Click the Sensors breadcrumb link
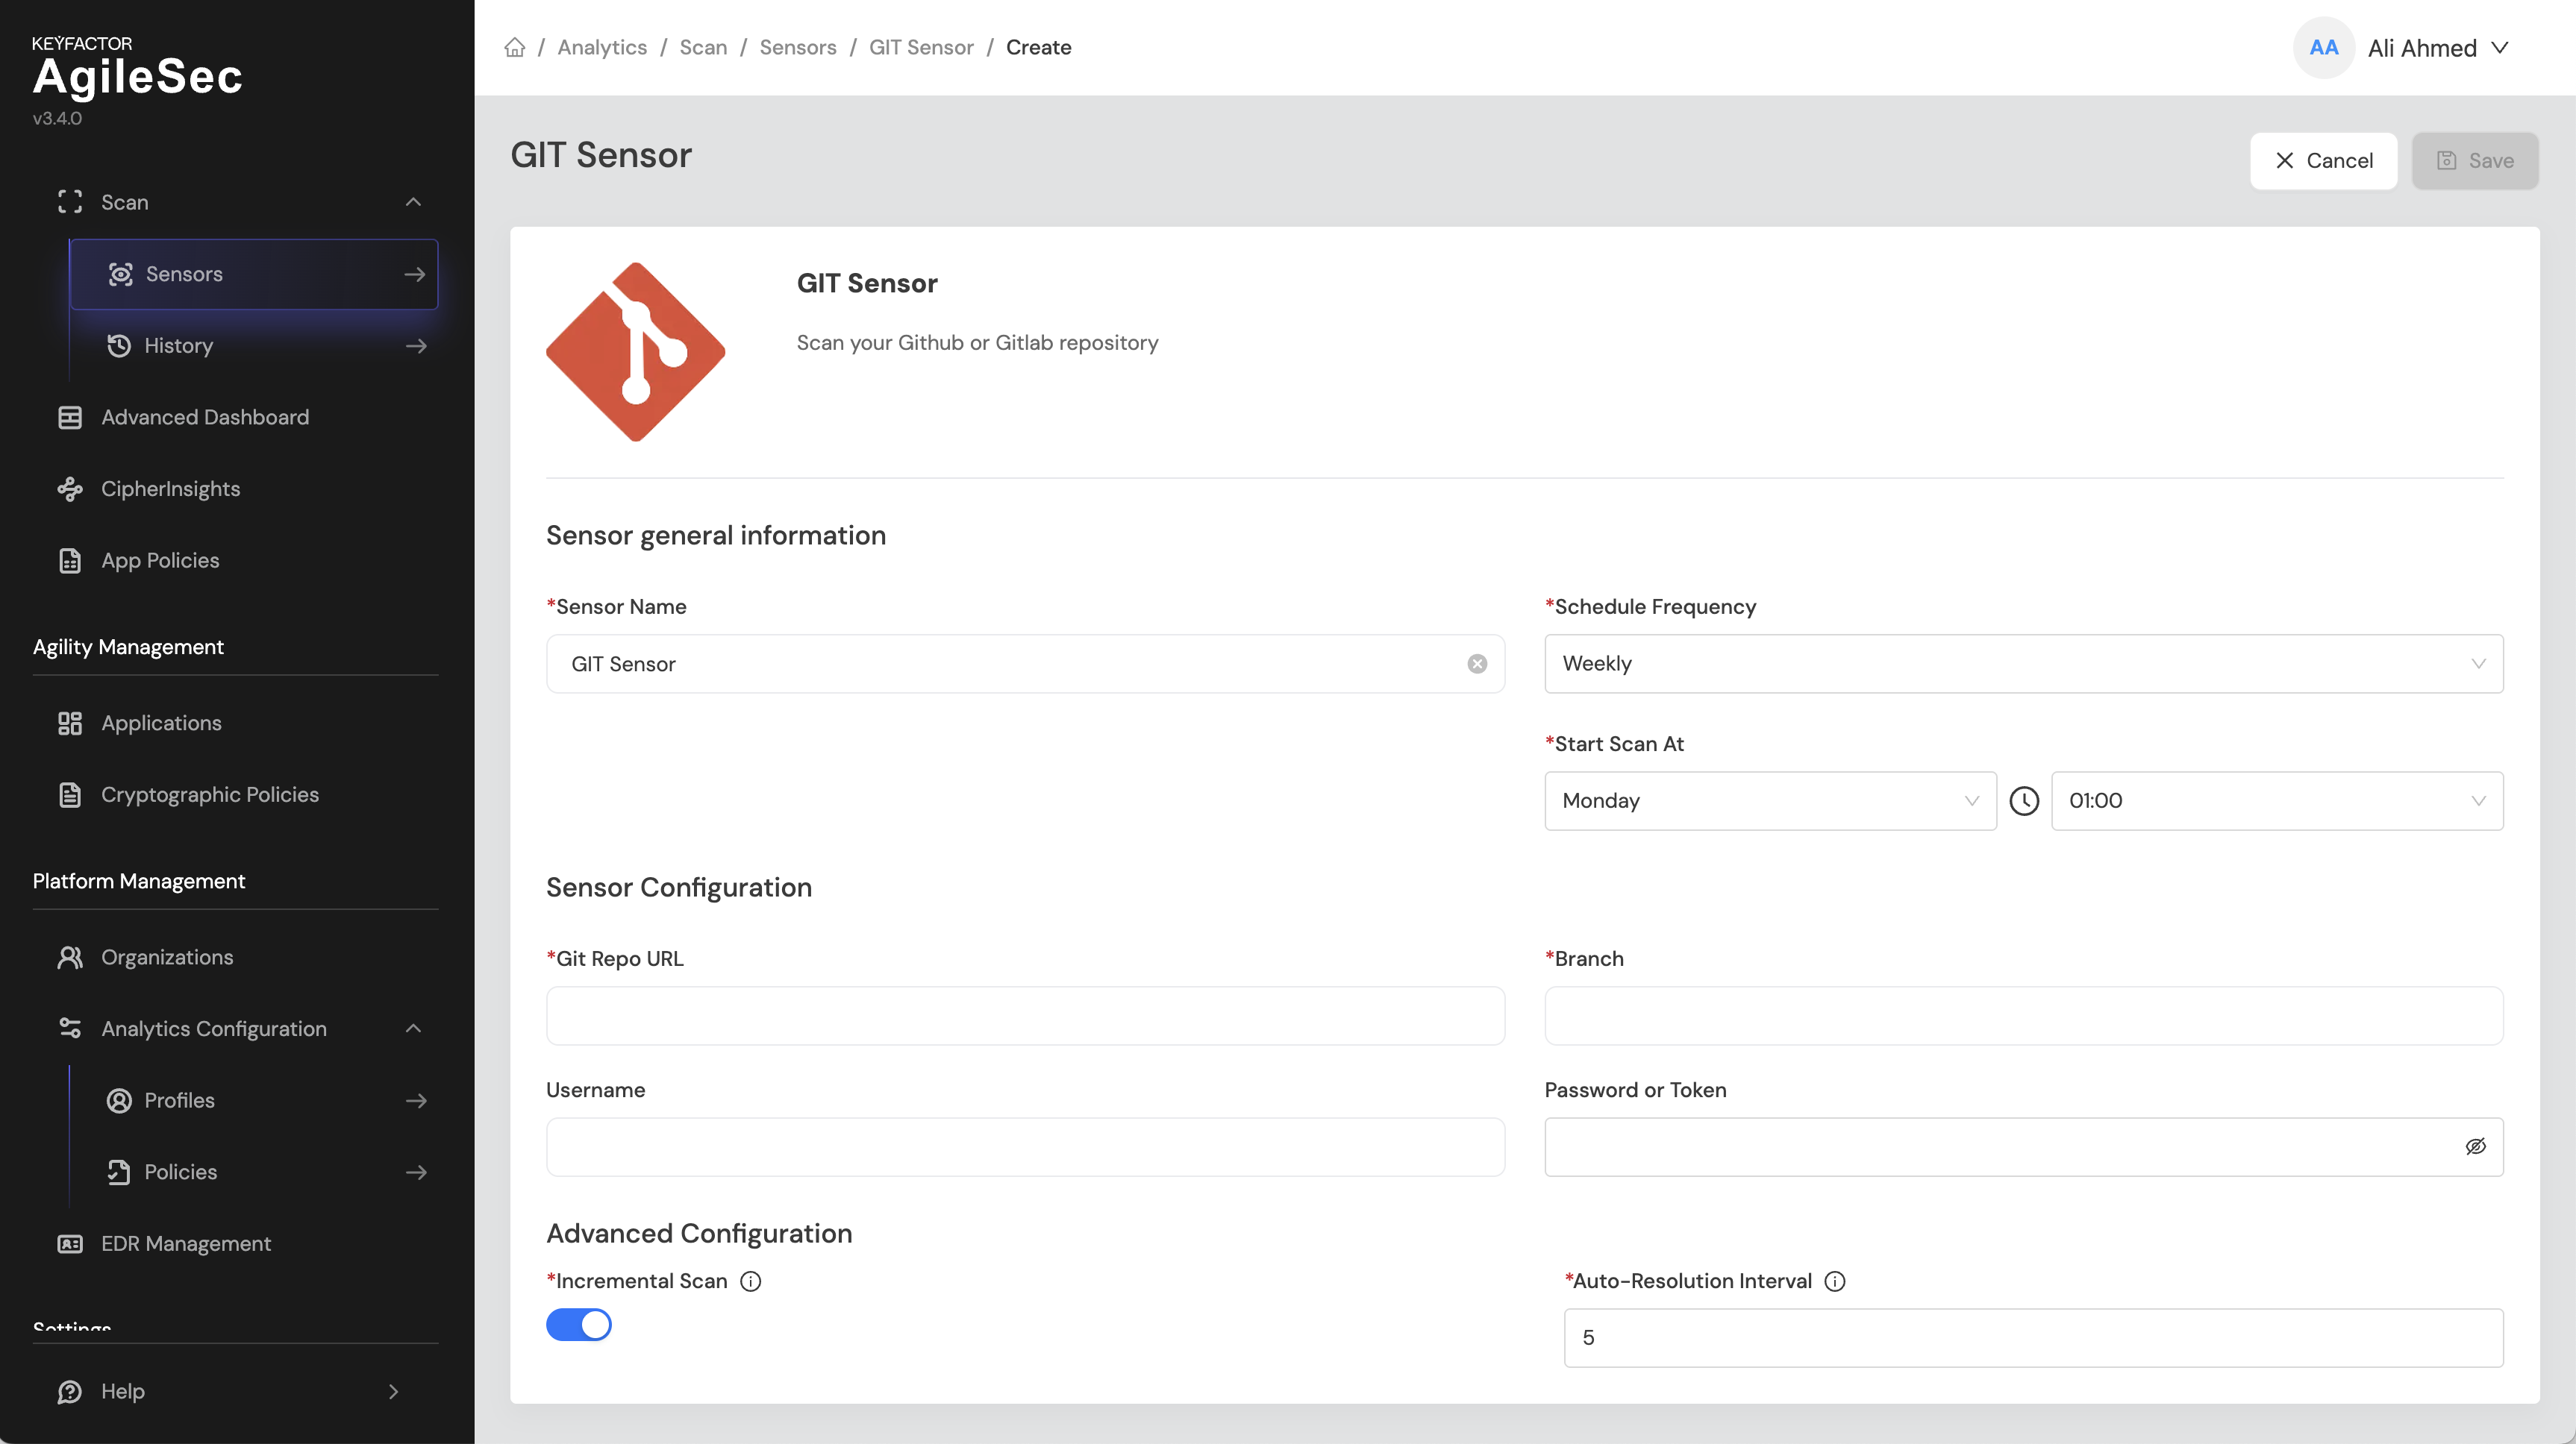This screenshot has width=2576, height=1444. [797, 47]
